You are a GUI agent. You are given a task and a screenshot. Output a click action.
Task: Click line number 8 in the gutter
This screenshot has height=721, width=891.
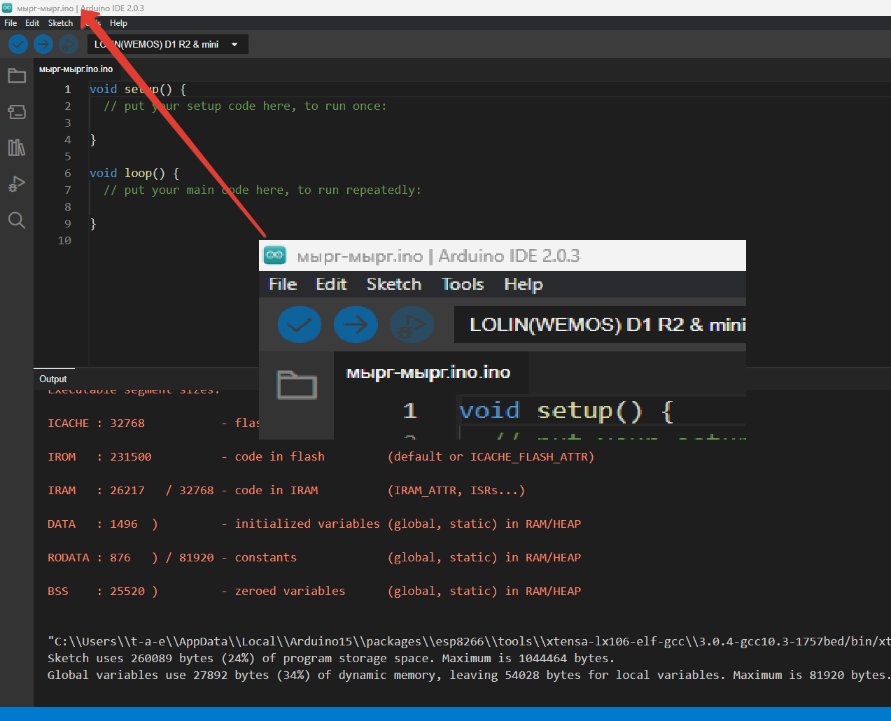click(x=68, y=206)
